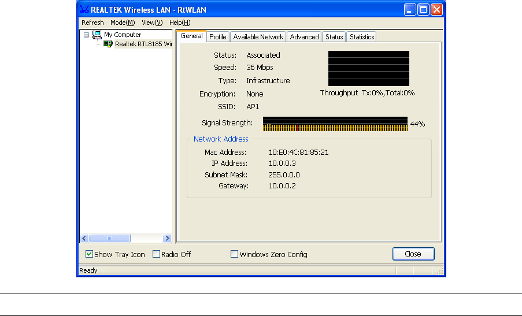The image size is (522, 316).
Task: Open the Advanced tab
Action: point(304,37)
